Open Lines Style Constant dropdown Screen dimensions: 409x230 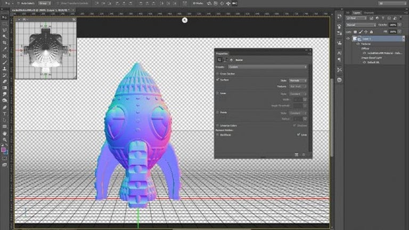point(298,94)
